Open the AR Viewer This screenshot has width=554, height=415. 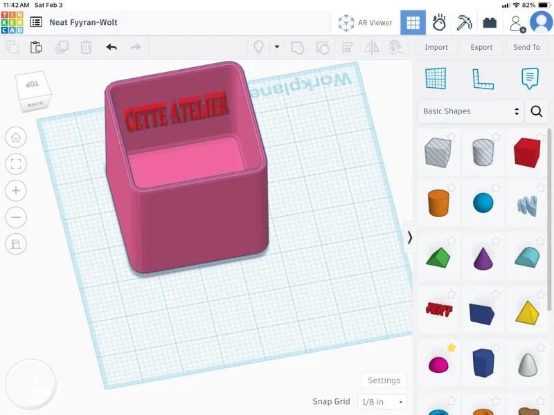[x=366, y=23]
